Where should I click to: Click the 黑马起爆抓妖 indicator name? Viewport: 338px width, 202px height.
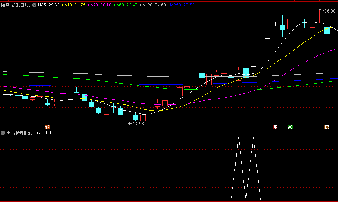19,133
